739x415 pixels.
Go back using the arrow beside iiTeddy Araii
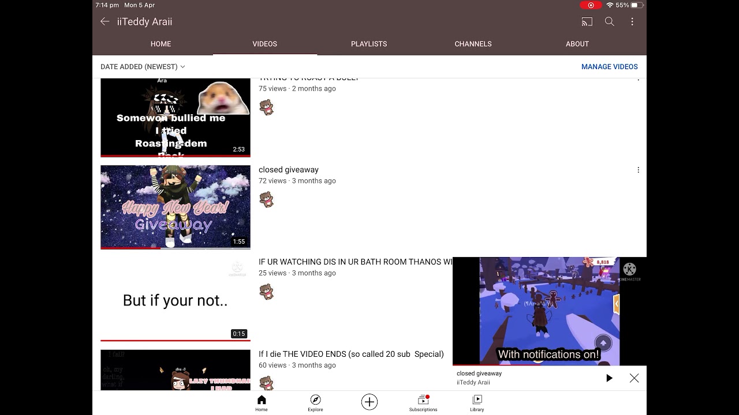[x=104, y=21]
